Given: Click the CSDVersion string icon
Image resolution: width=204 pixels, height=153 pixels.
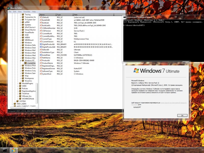Looking at the screenshot, I should click(x=41, y=31).
